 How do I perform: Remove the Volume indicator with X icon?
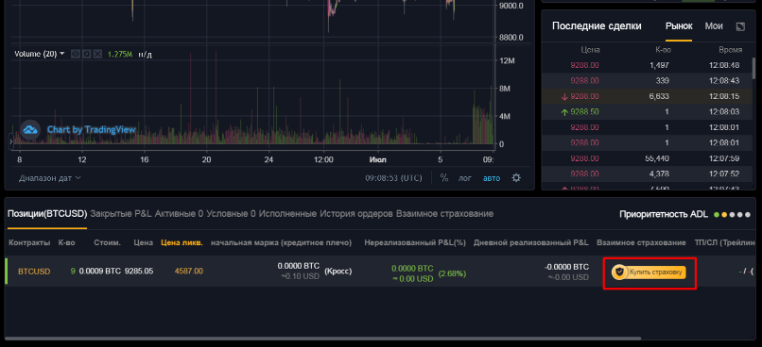pos(97,54)
